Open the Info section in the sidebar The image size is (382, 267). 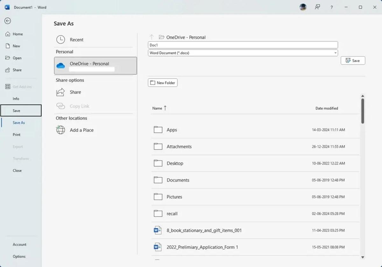click(16, 98)
